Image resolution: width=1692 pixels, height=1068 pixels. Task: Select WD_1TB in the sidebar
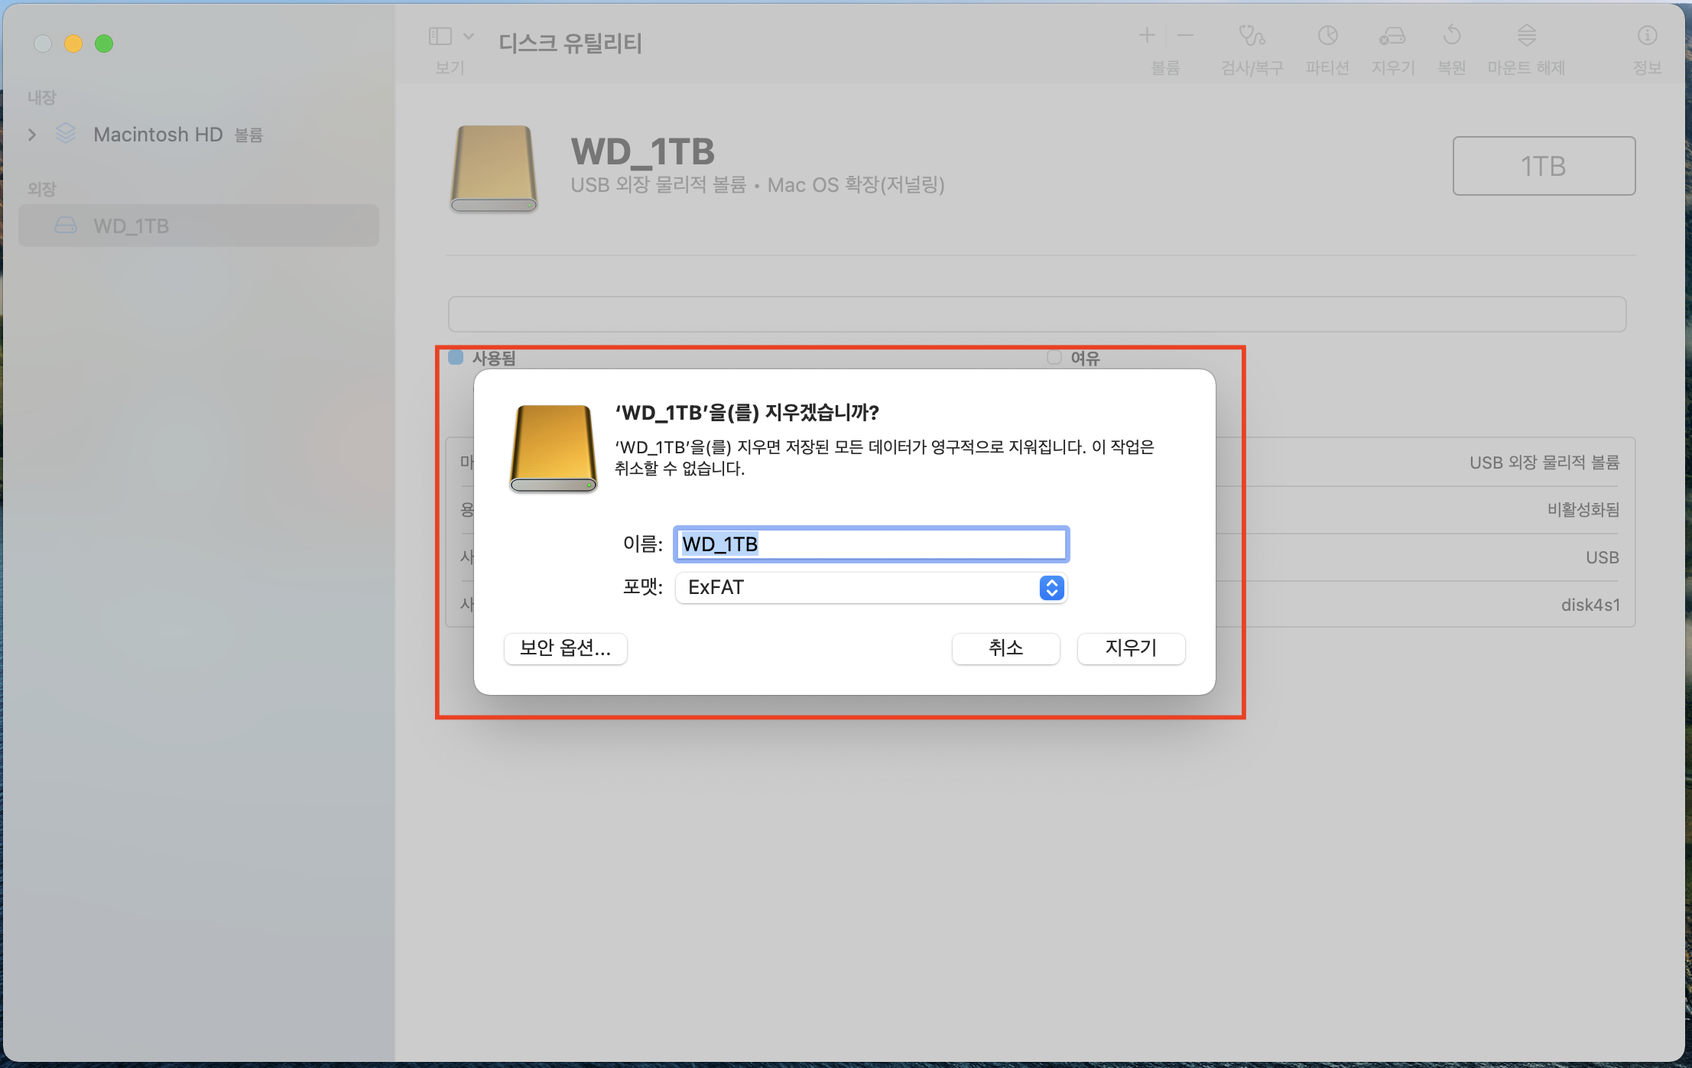[x=130, y=226]
